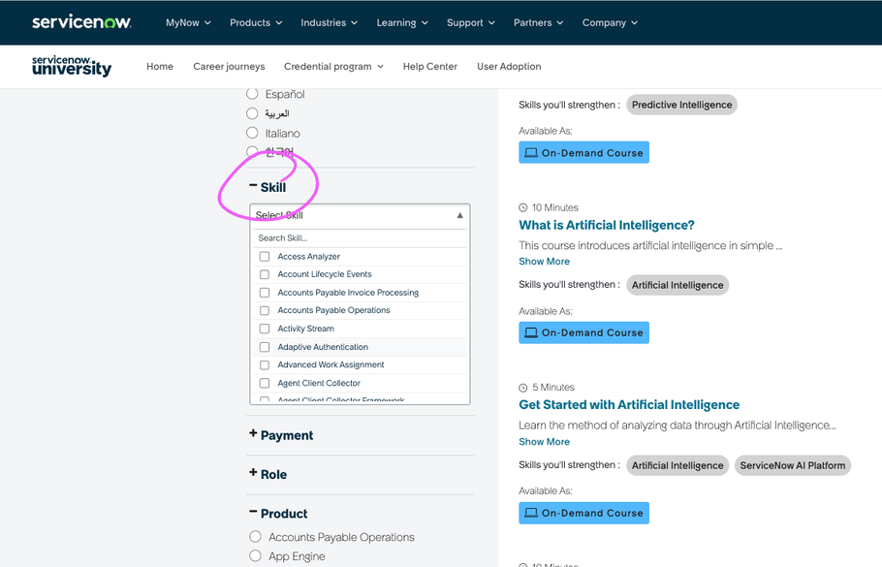Check Accounts Payable Invoice Processing skill

265,293
